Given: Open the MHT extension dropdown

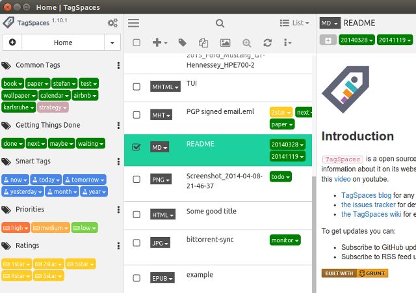Looking at the screenshot, I should pos(161,115).
